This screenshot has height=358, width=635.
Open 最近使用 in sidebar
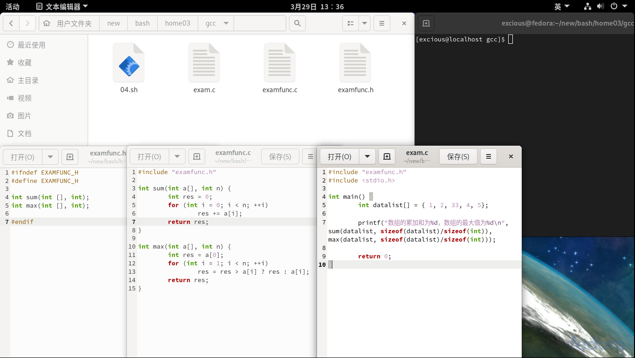tap(44, 45)
